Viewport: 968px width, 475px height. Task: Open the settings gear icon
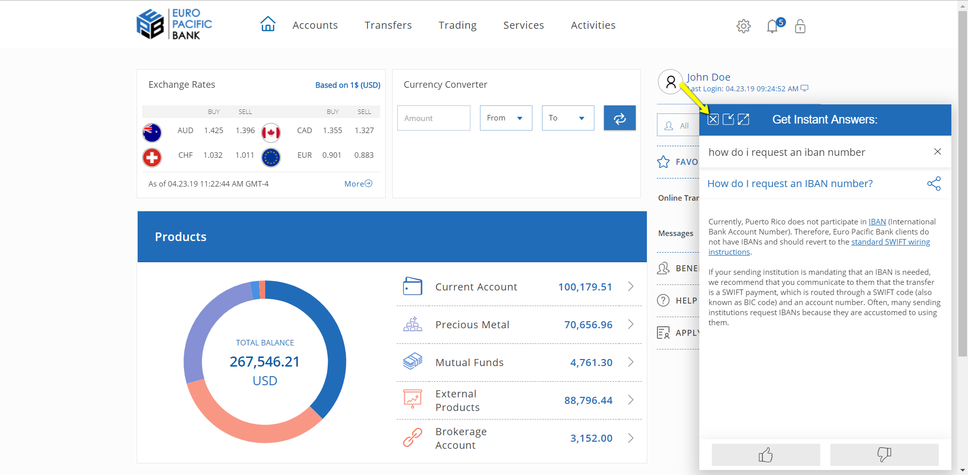(744, 26)
